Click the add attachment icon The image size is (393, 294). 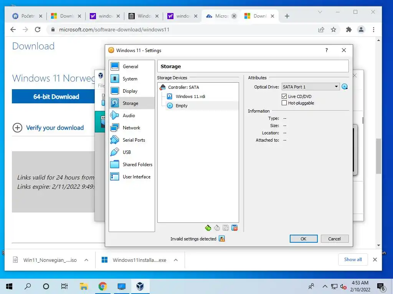click(226, 228)
